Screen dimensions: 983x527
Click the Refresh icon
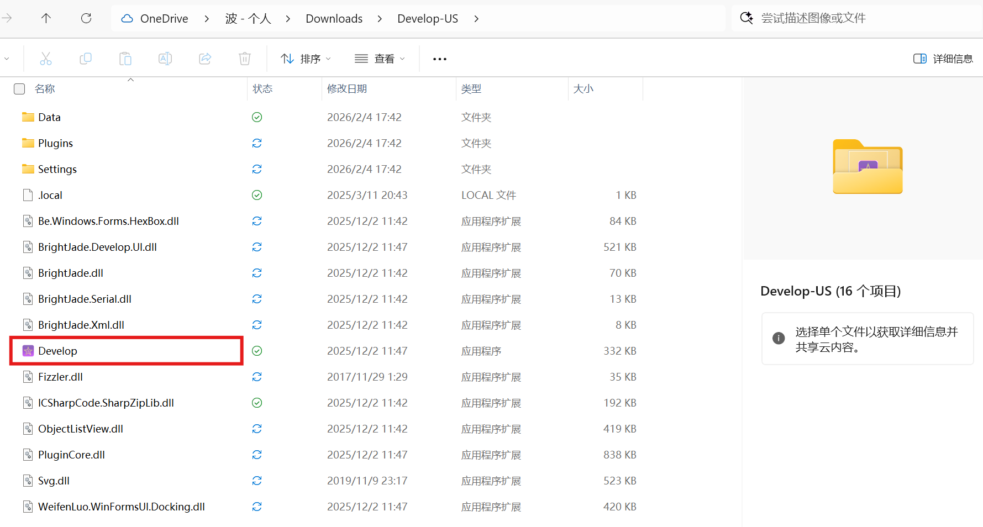coord(86,18)
